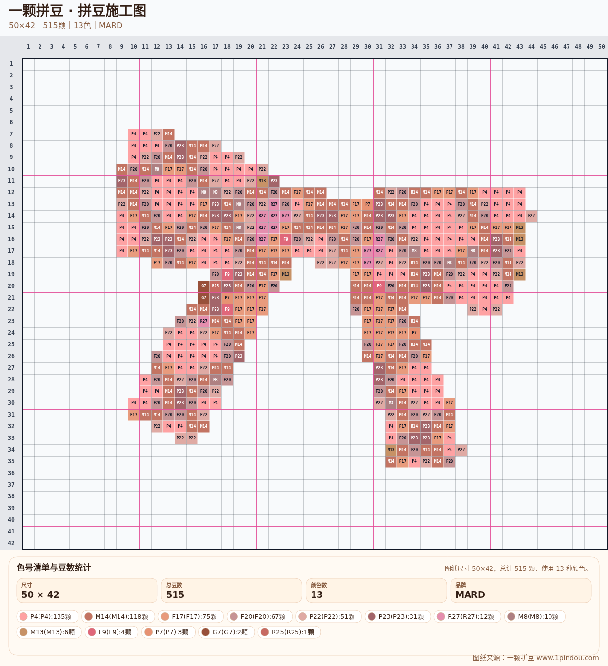The width and height of the screenshot is (608, 666).
Task: Click the P7 bead cell in row 21
Action: pos(227,298)
